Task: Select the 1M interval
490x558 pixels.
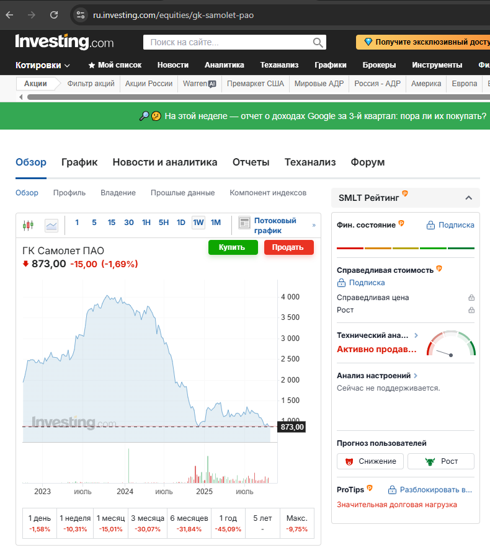Action: pyautogui.click(x=215, y=223)
